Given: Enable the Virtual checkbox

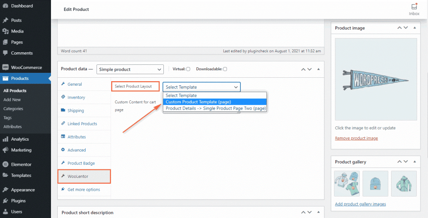Looking at the screenshot, I should coord(188,69).
